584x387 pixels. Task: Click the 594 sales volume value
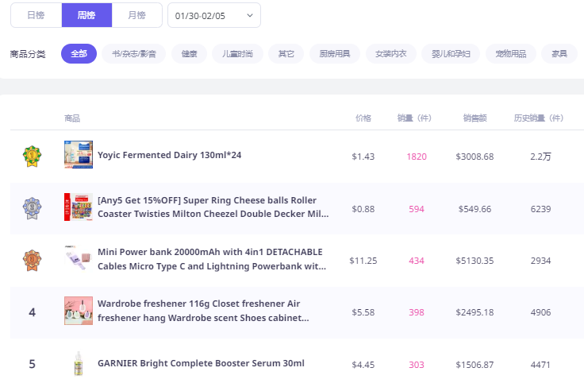coord(417,209)
